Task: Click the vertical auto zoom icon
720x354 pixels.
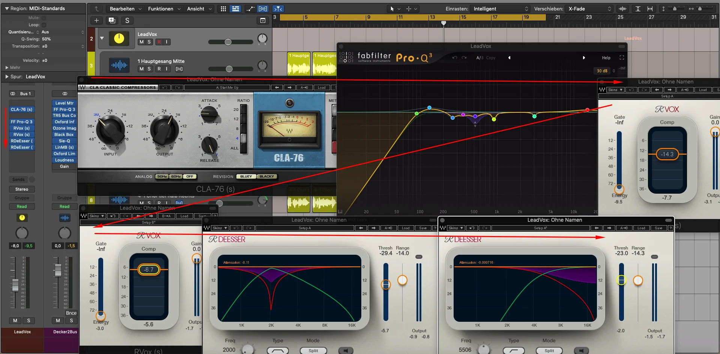Action: [x=638, y=9]
